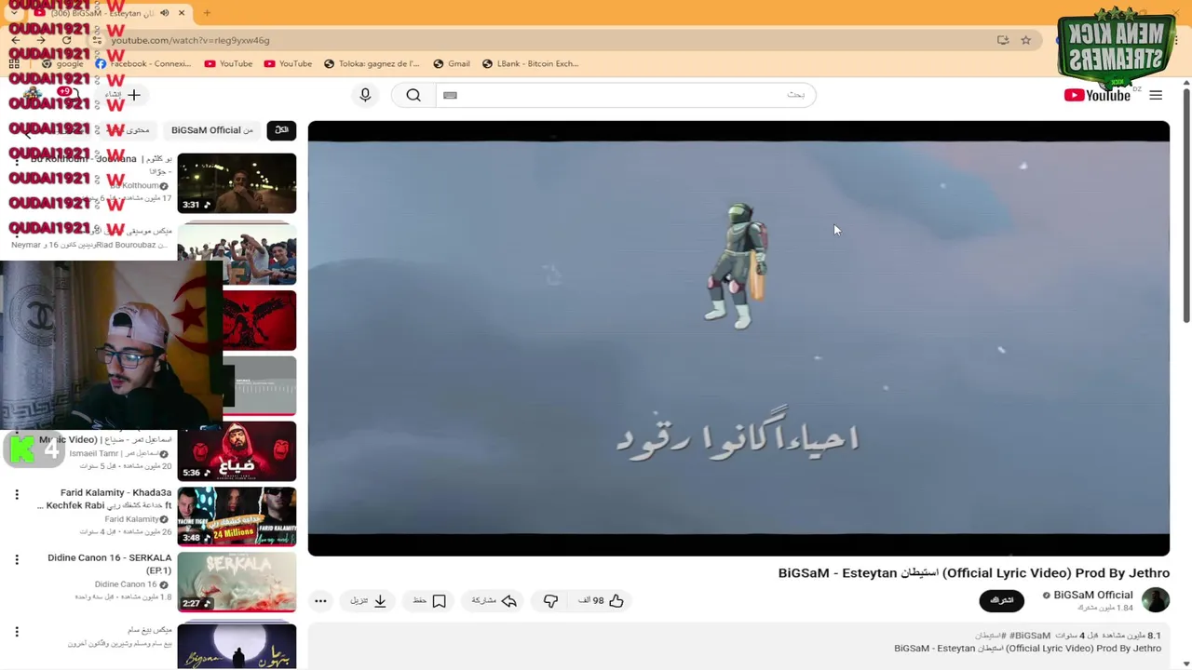The image size is (1192, 670).
Task: Open BiGSaM Official channel name link
Action: [x=1093, y=595]
